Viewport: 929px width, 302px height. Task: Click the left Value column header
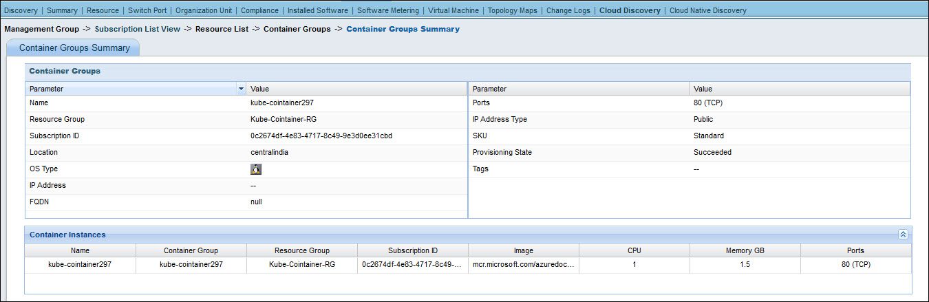[x=356, y=89]
